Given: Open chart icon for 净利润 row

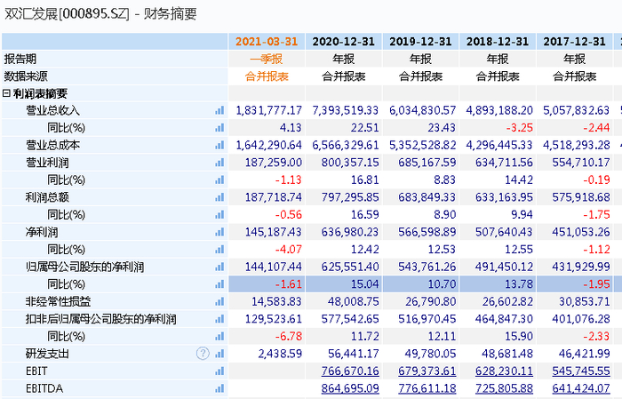Looking at the screenshot, I should 219,232.
